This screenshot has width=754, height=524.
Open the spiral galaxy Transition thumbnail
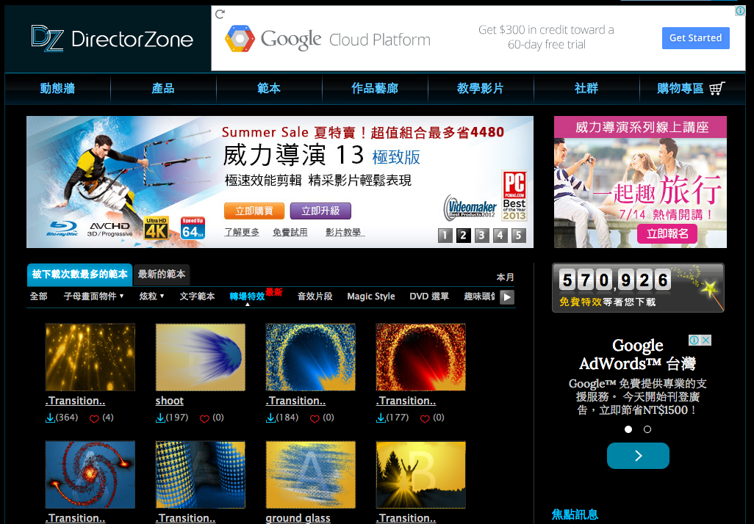pyautogui.click(x=90, y=475)
